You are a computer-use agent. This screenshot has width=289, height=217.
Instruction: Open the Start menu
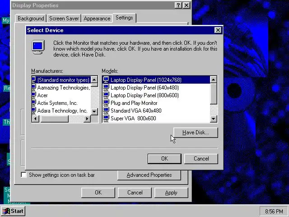point(13,211)
